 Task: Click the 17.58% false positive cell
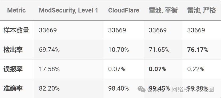49,69
